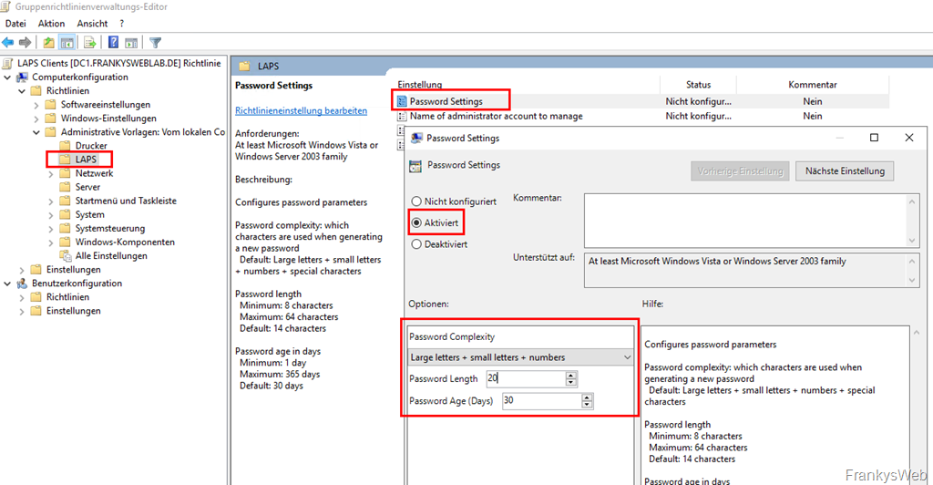Click the folder-up toolbar icon
The height and width of the screenshot is (485, 933).
click(x=49, y=42)
